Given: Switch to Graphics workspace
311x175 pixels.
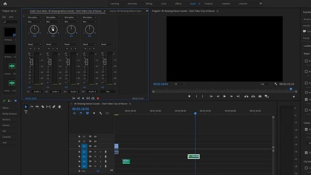Looking at the screenshot, I should [x=208, y=3].
